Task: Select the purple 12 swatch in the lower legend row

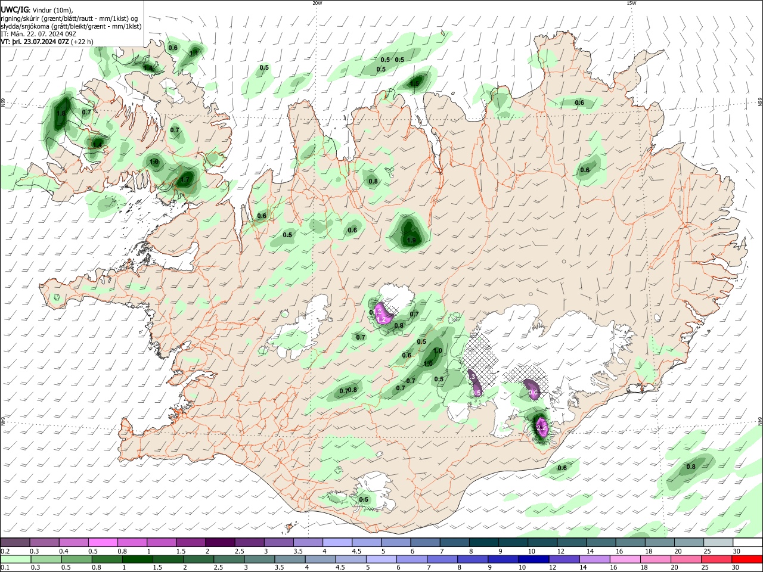Action: (x=565, y=559)
